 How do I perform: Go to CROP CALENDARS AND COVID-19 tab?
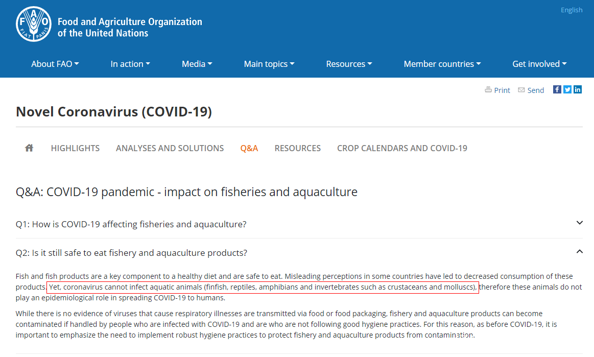[402, 148]
